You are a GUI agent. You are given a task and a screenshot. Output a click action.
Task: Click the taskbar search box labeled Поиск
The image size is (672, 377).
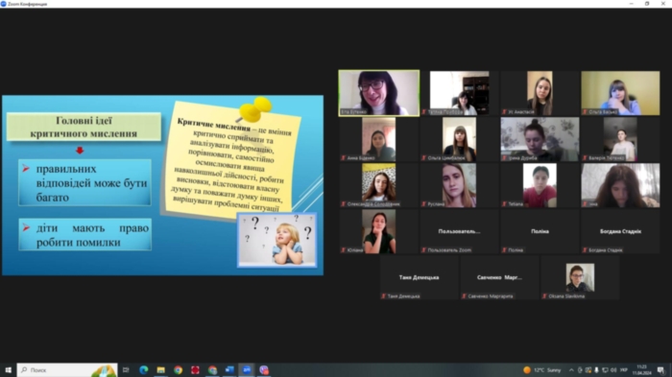(x=67, y=370)
